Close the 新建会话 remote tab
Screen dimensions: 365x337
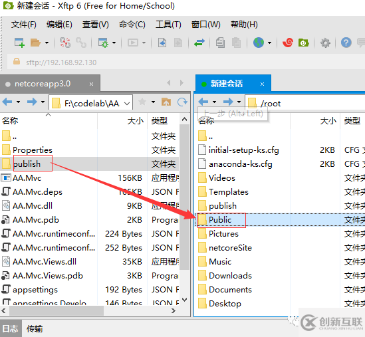[263, 84]
